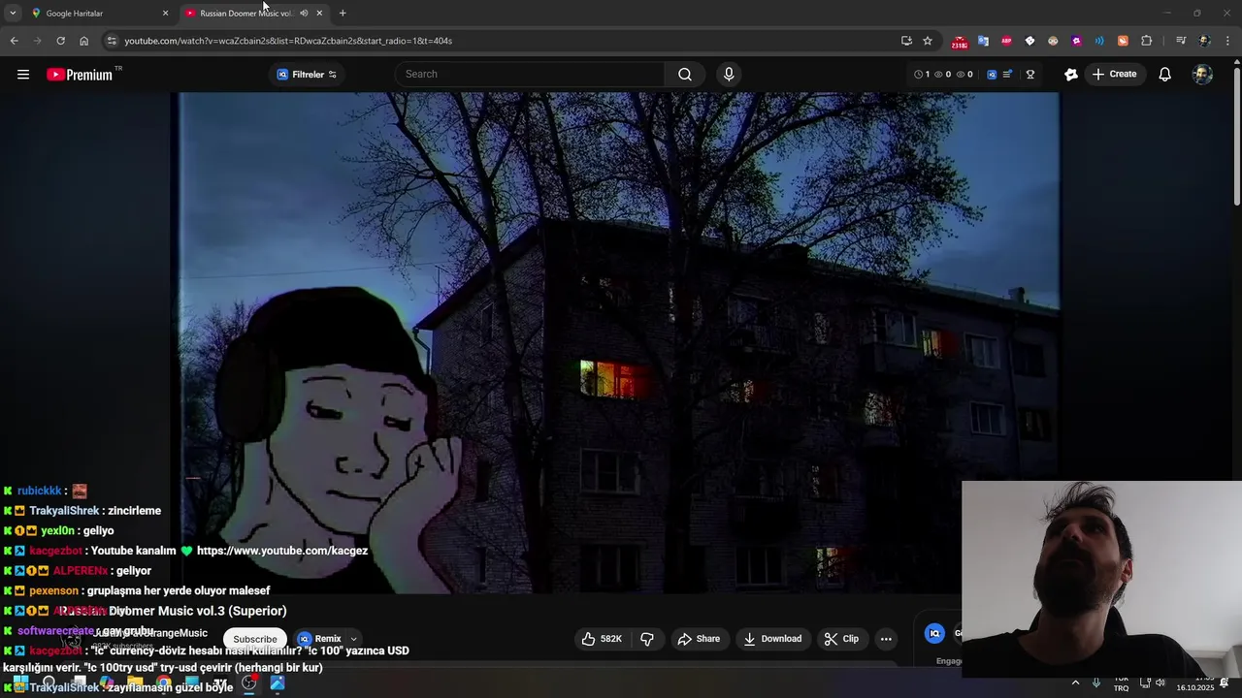Download the video
1242x698 pixels.
pos(772,639)
